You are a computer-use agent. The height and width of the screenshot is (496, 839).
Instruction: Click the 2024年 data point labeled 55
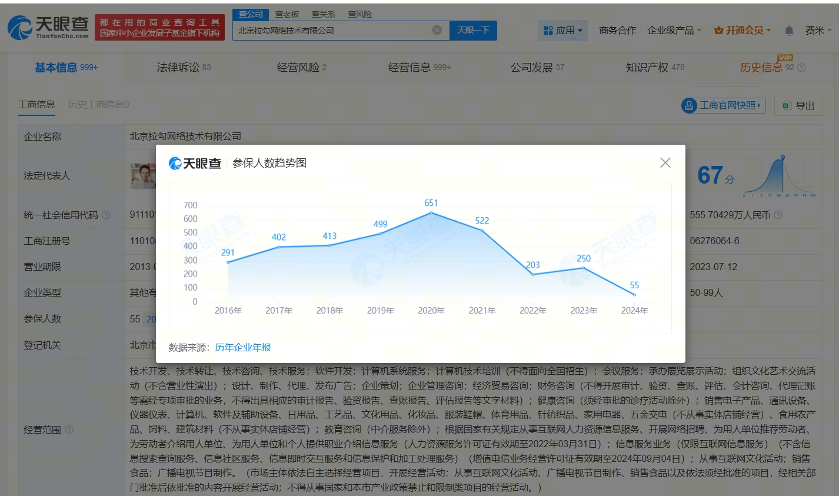(634, 295)
